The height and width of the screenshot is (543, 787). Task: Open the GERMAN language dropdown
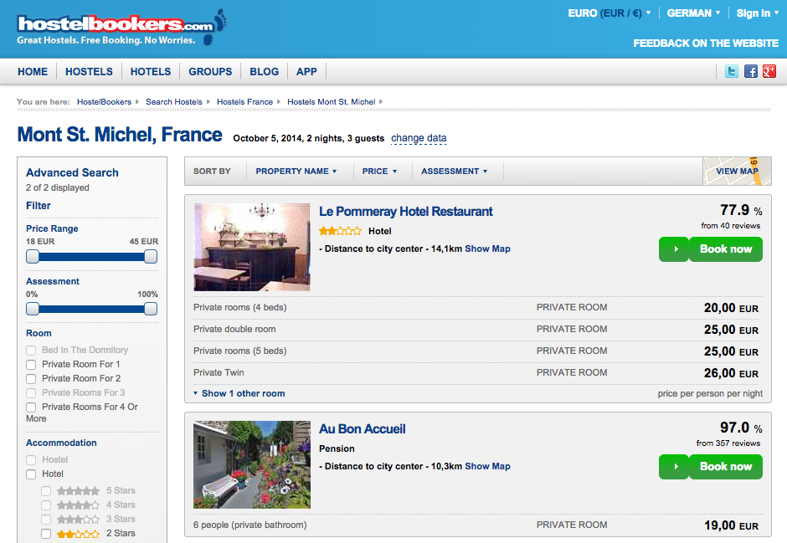point(694,13)
